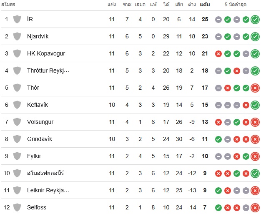
Task: Click the team shield beside Selfoss
Action: [x=17, y=207]
